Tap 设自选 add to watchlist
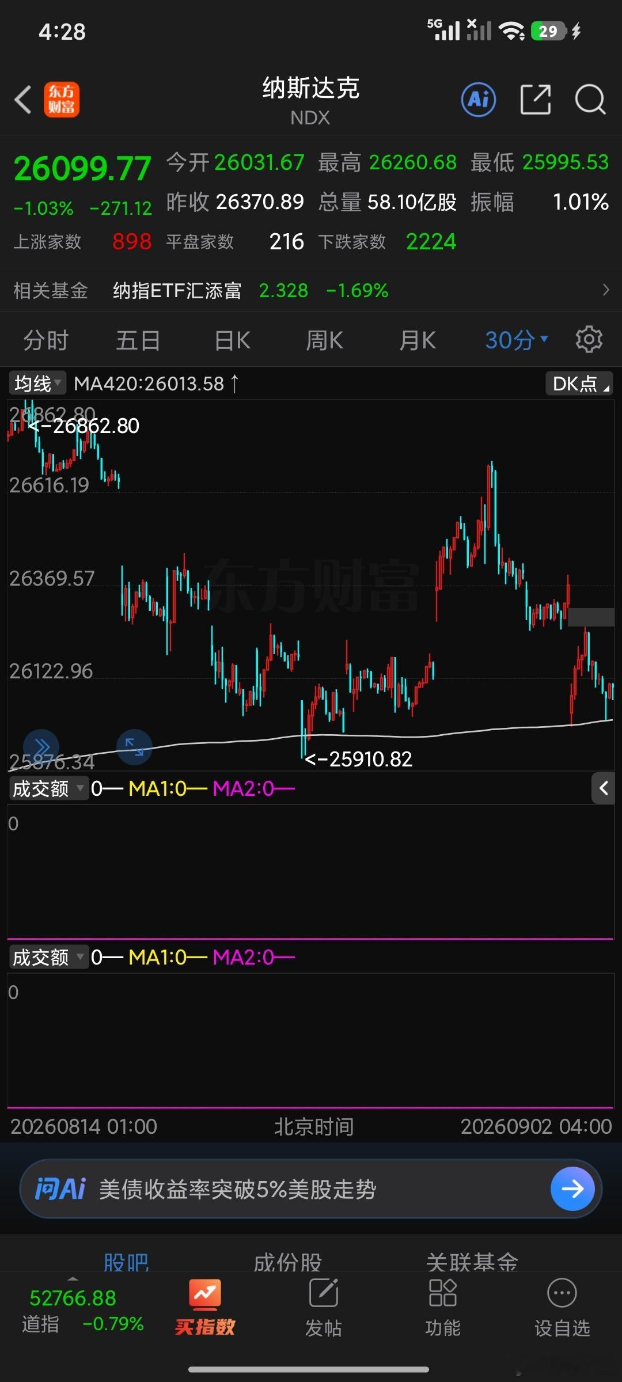 click(x=562, y=1307)
